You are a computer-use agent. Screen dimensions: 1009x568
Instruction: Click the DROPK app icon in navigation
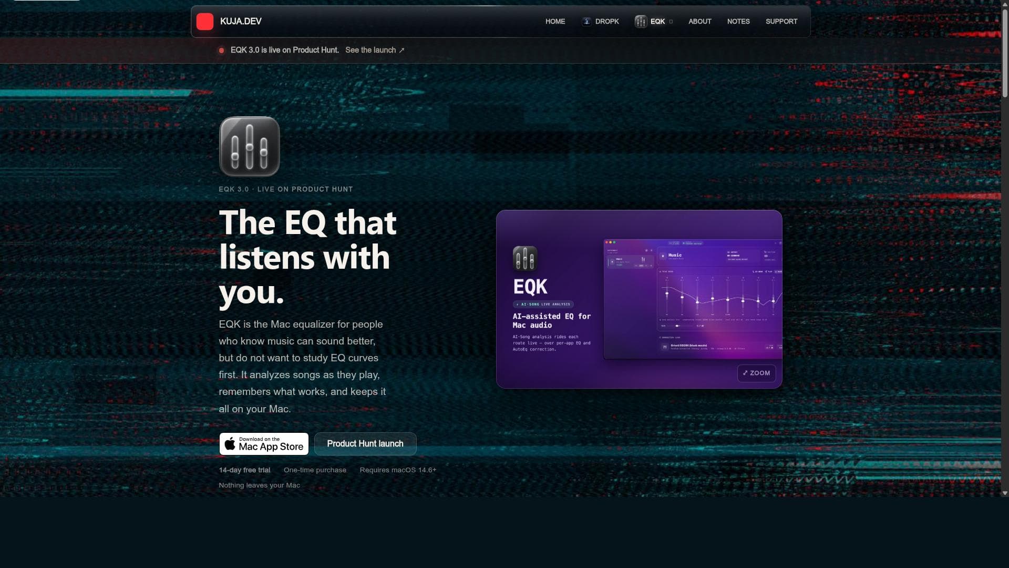586,22
